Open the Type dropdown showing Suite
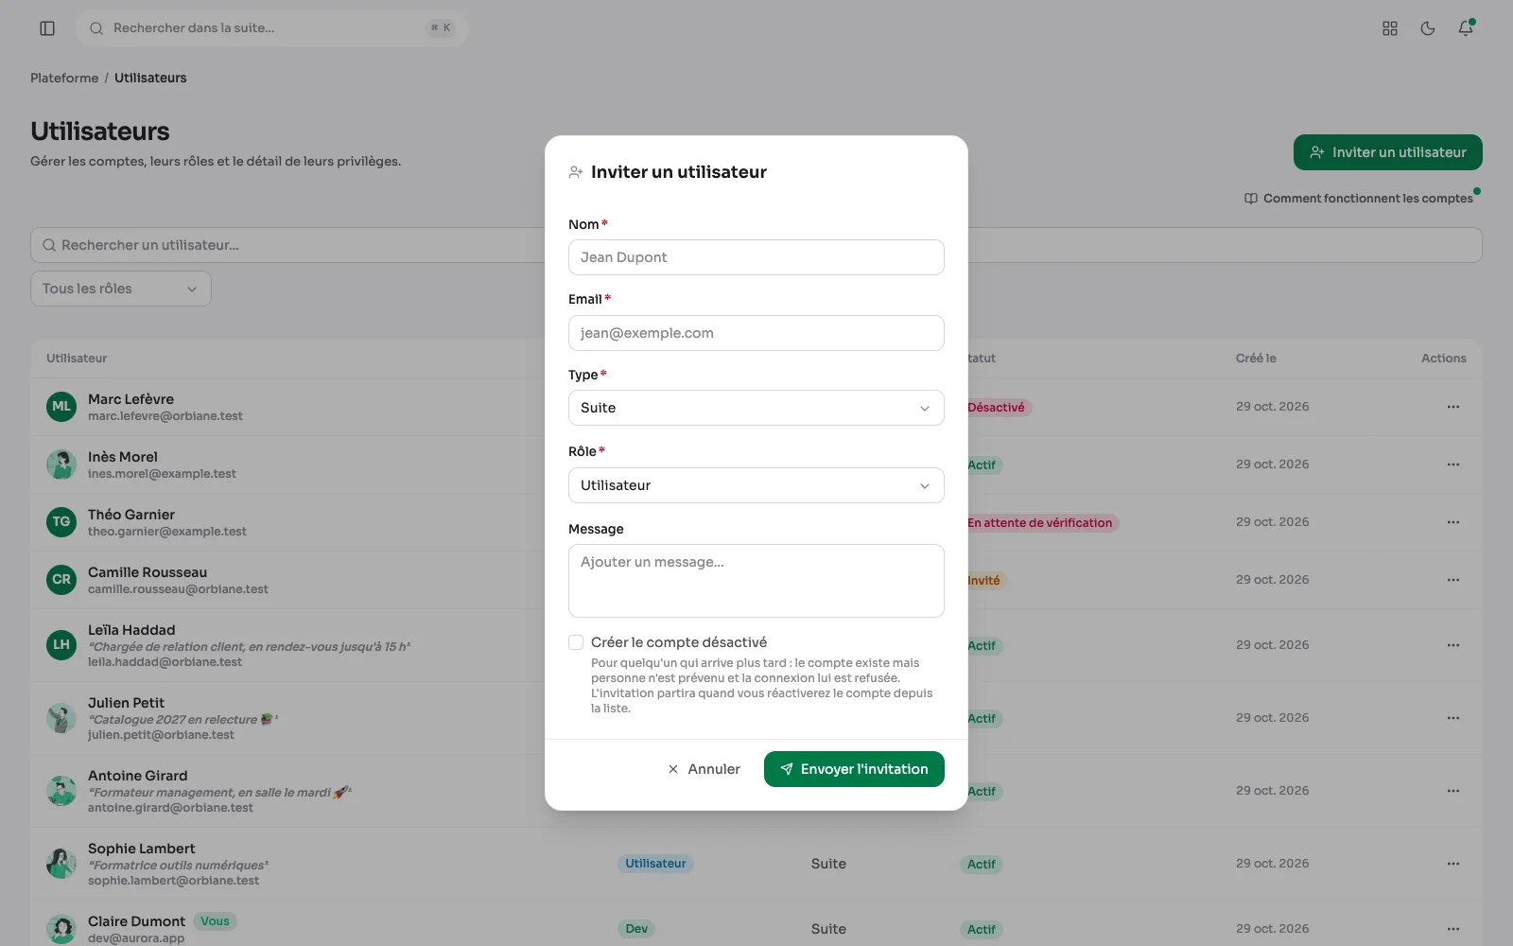 click(756, 408)
